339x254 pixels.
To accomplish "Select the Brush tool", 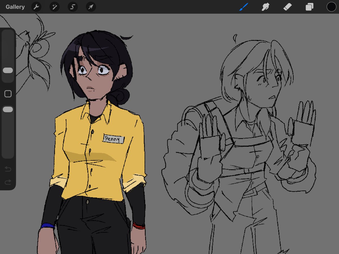I will (244, 7).
